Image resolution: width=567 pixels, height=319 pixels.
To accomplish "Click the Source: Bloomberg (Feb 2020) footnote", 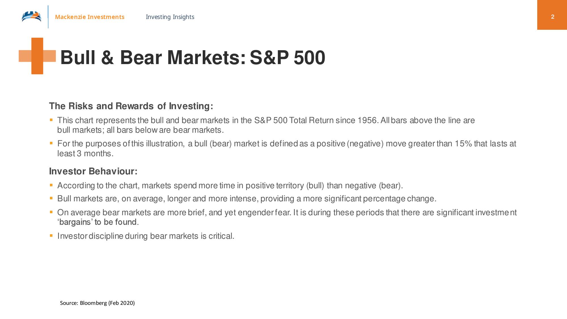I will pos(97,303).
